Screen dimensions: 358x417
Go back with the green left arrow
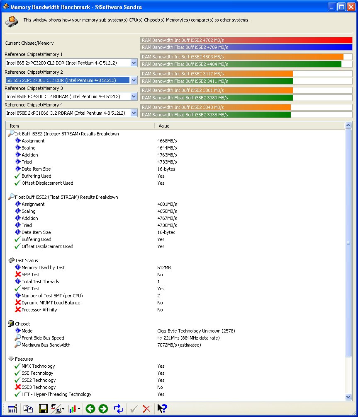(90, 409)
